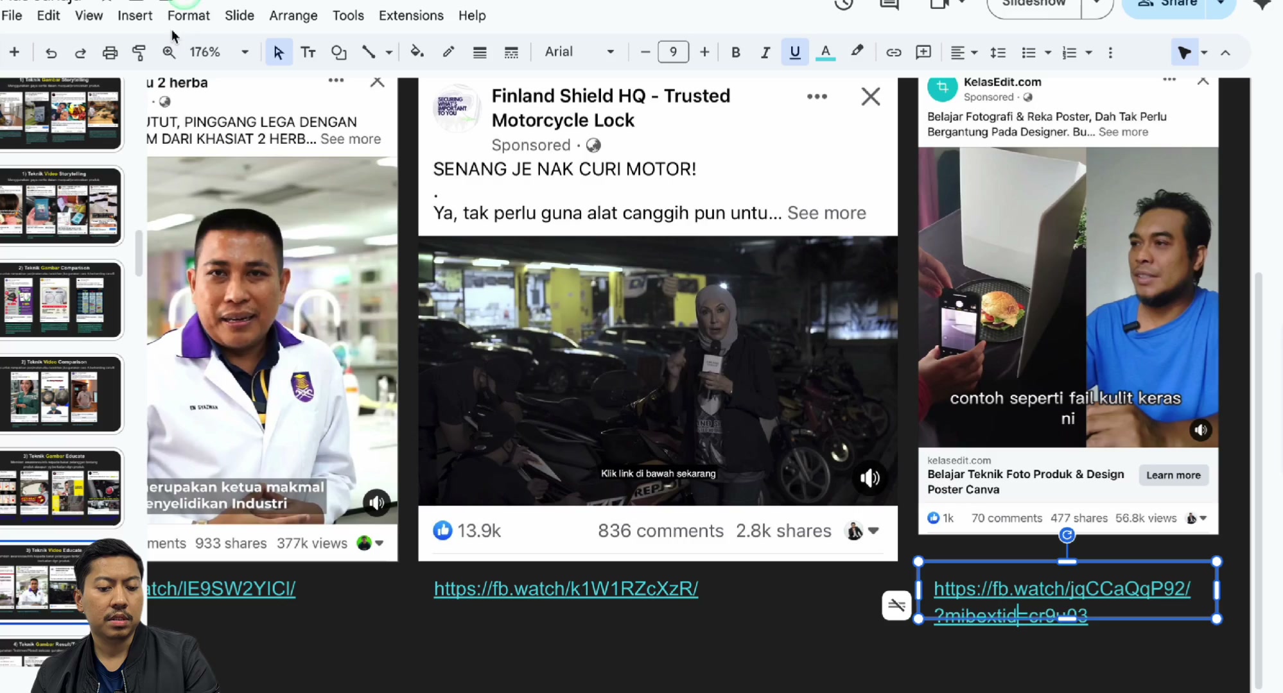Click the Fill color paint bucket
Screen dimensions: 1283x693
pos(417,53)
